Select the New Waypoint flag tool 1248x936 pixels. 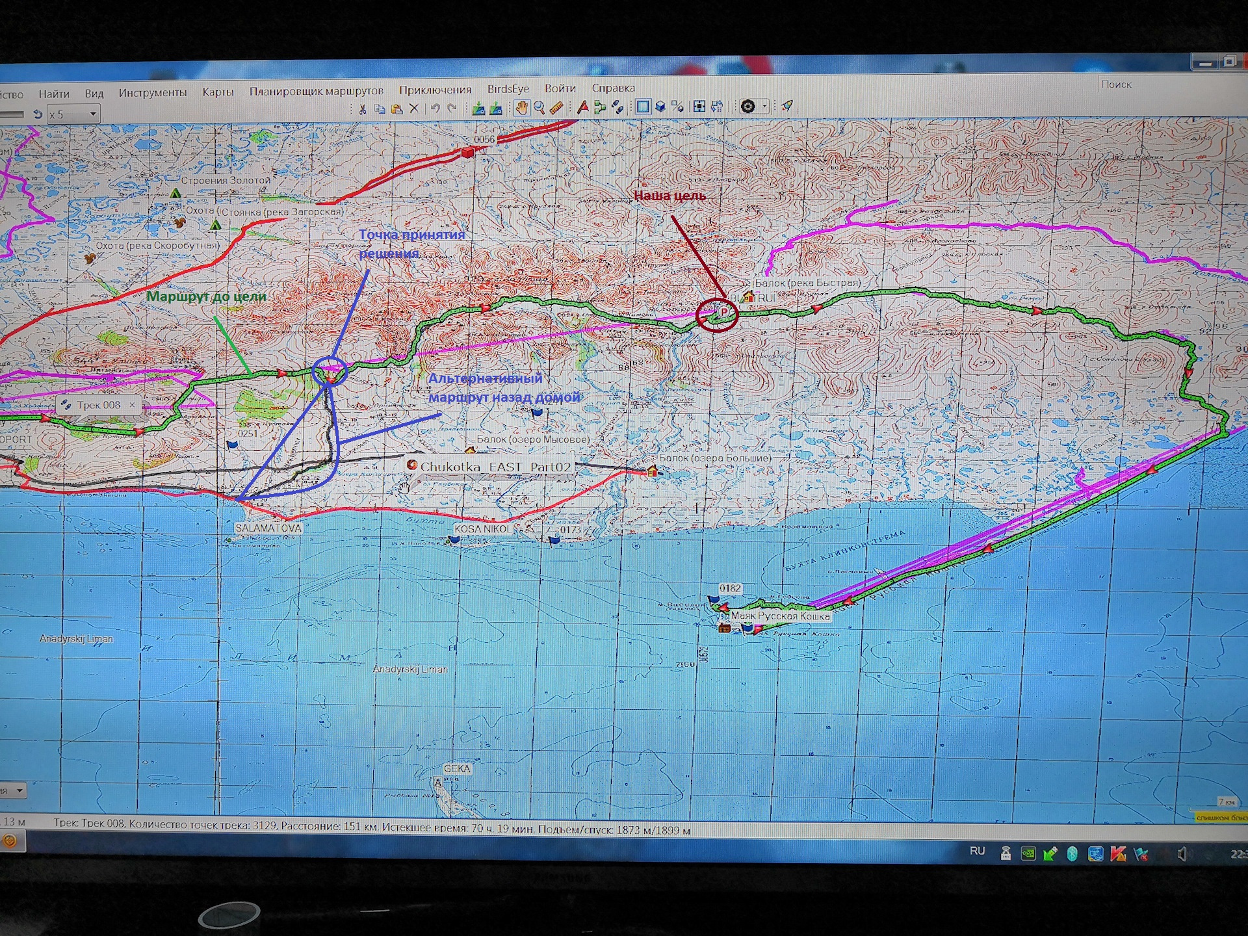click(582, 107)
